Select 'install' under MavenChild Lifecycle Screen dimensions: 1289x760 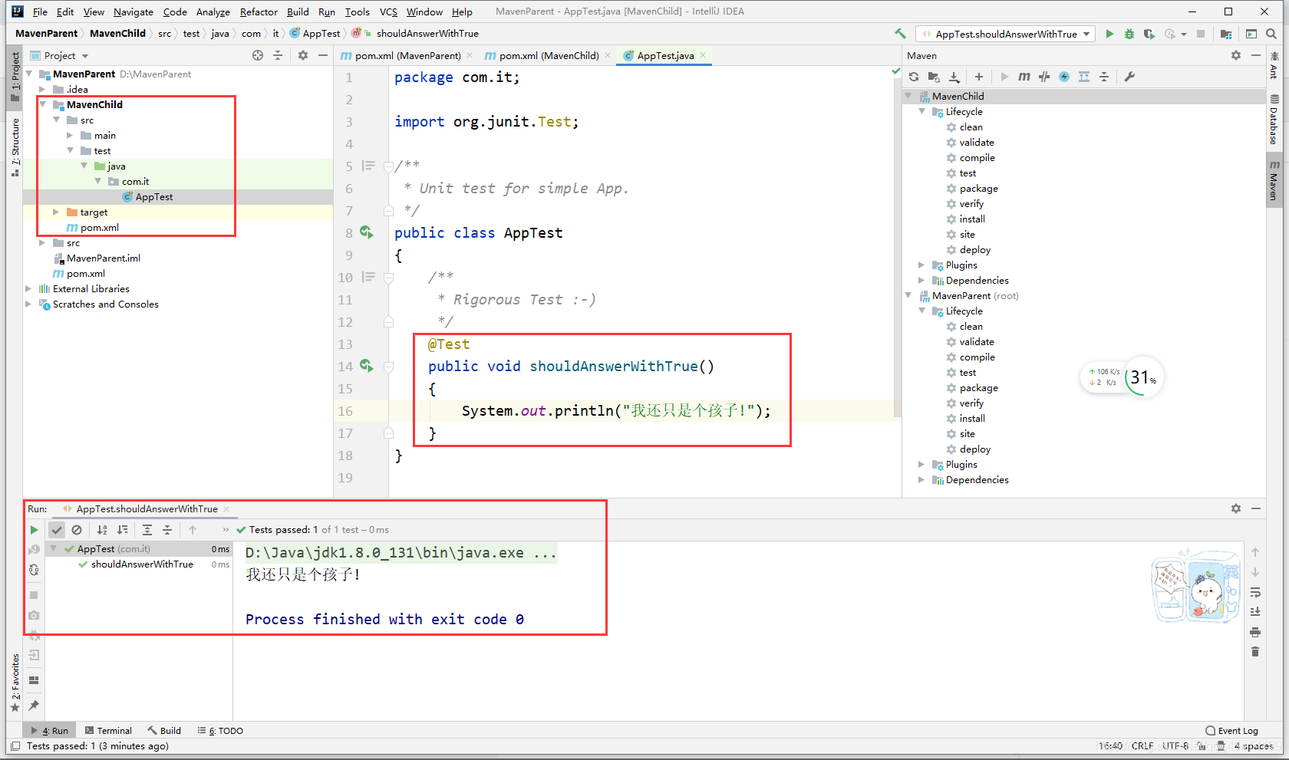(x=972, y=219)
